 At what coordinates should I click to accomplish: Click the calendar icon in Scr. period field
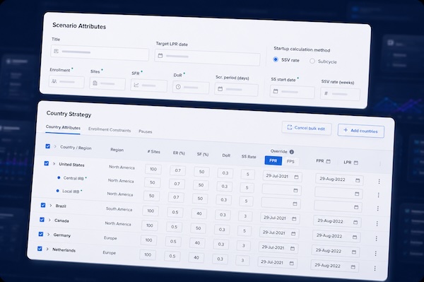[220, 88]
